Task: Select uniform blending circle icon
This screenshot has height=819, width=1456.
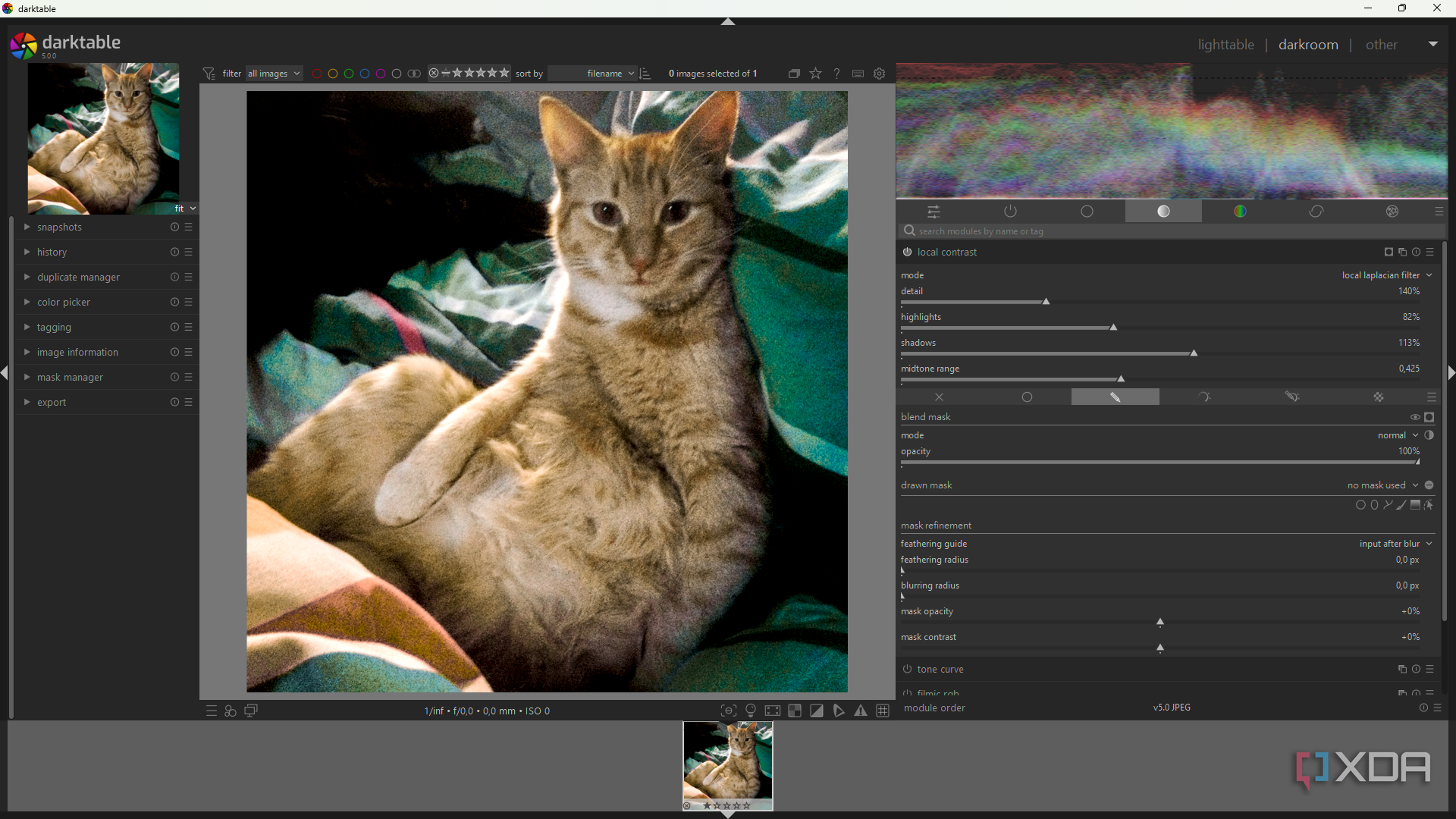Action: tap(1027, 397)
